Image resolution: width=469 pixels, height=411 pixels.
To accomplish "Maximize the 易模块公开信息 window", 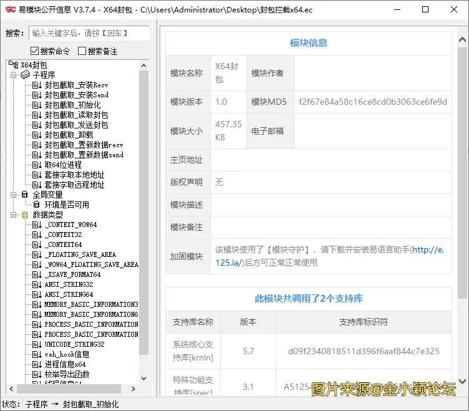I will click(x=425, y=9).
